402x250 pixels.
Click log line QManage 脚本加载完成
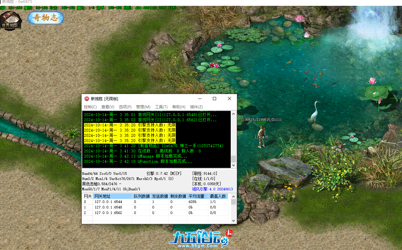point(136,156)
